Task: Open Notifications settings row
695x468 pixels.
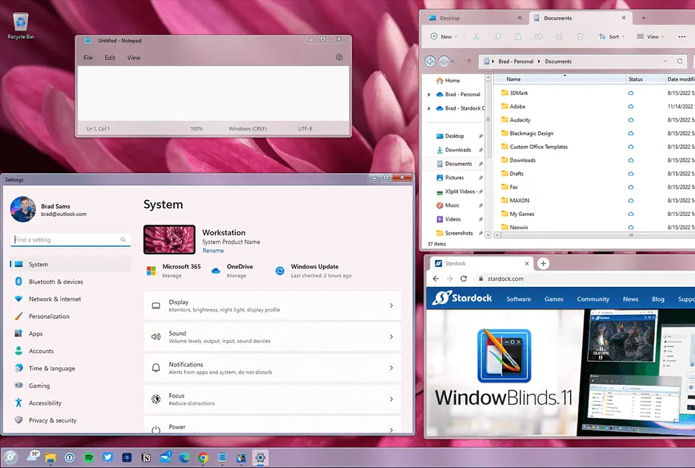Action: (x=273, y=368)
